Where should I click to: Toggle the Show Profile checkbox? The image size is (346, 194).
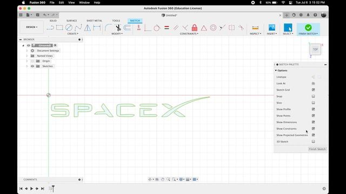[313, 109]
